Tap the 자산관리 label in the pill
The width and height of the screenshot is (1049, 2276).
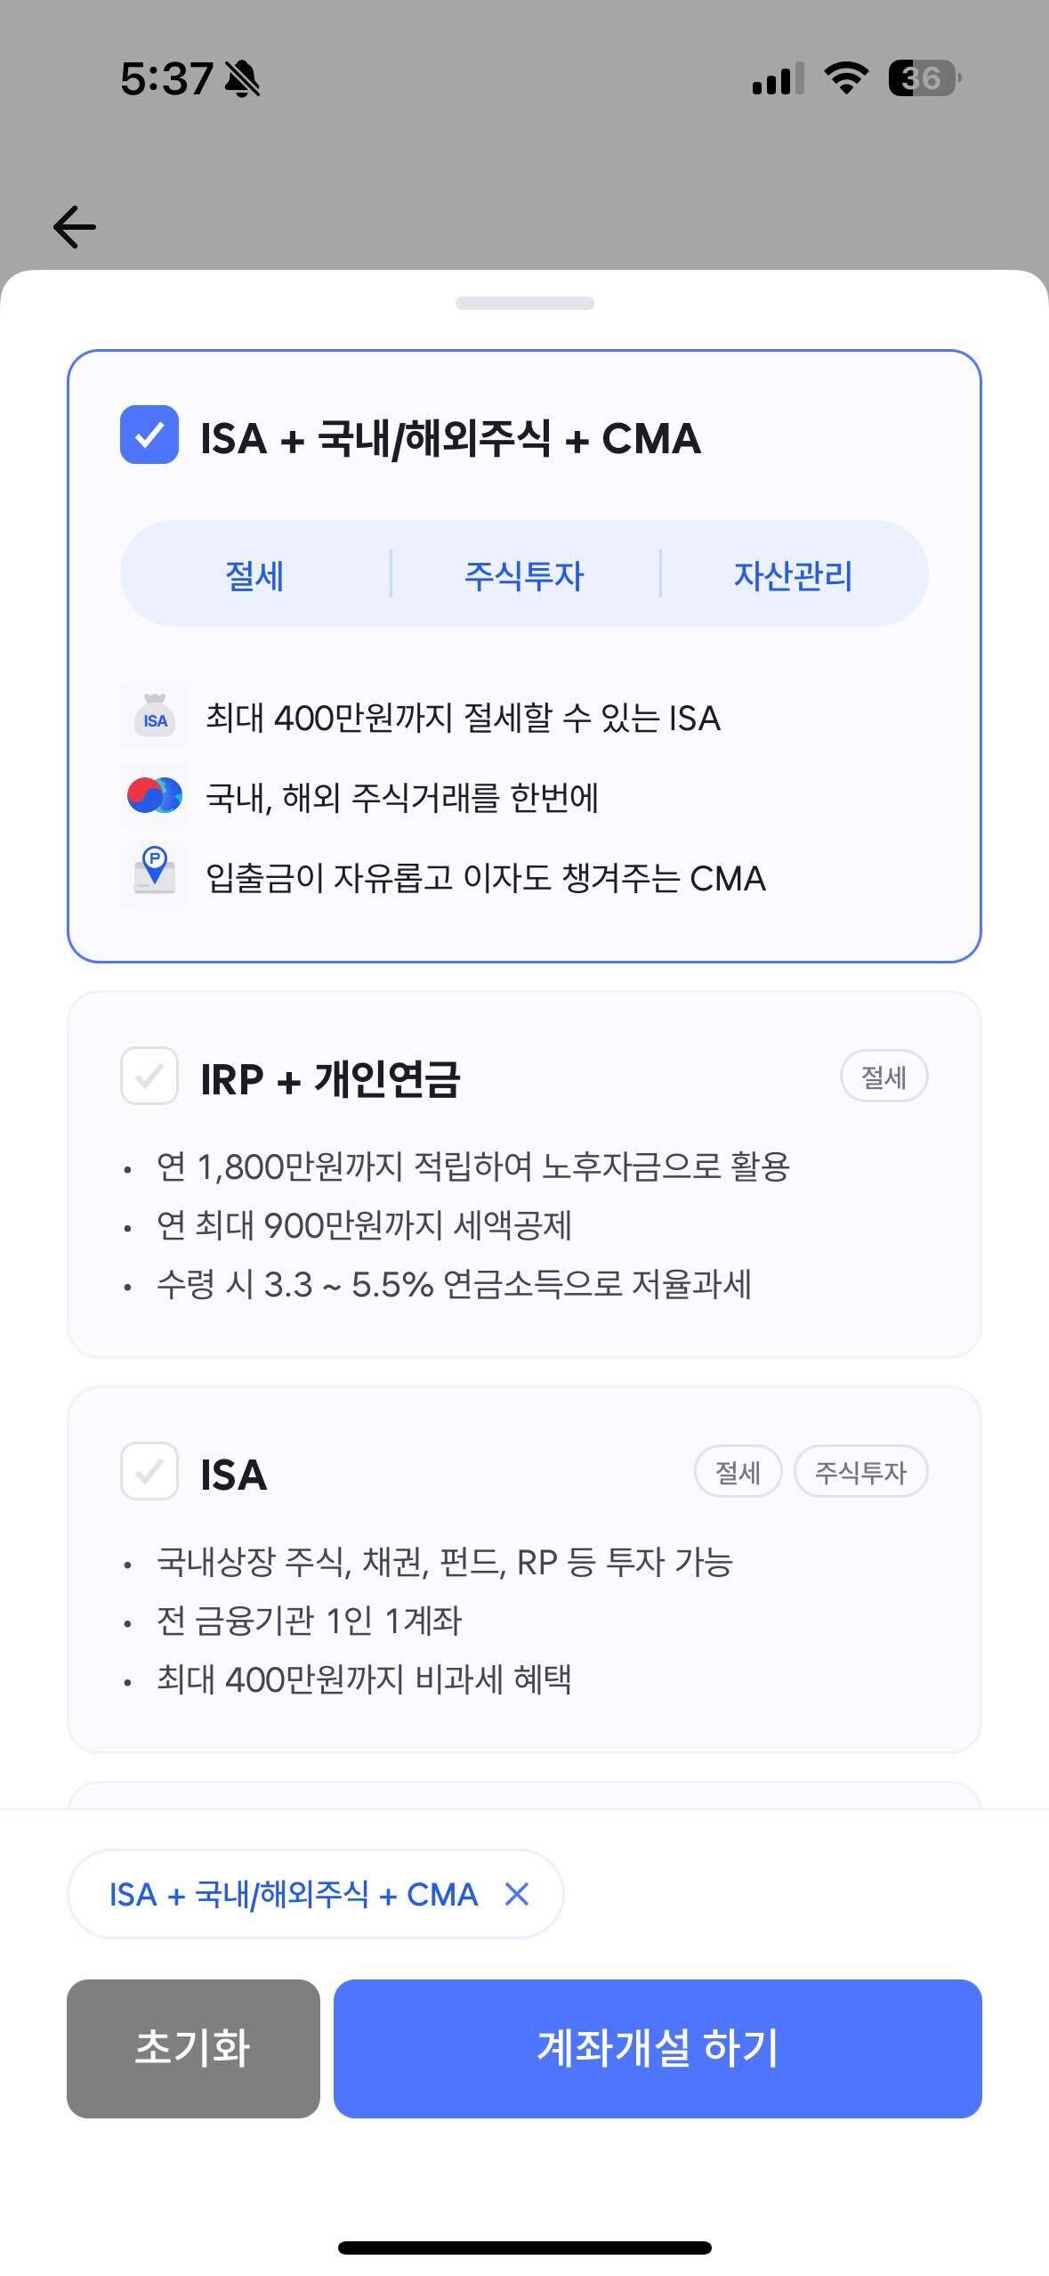point(795,575)
